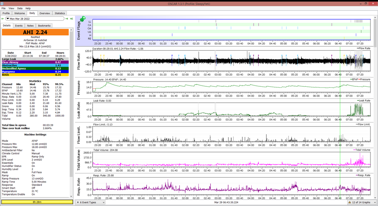The height and width of the screenshot is (206, 378).
Task: Click the Event Flags graph title
Action: tap(79, 30)
